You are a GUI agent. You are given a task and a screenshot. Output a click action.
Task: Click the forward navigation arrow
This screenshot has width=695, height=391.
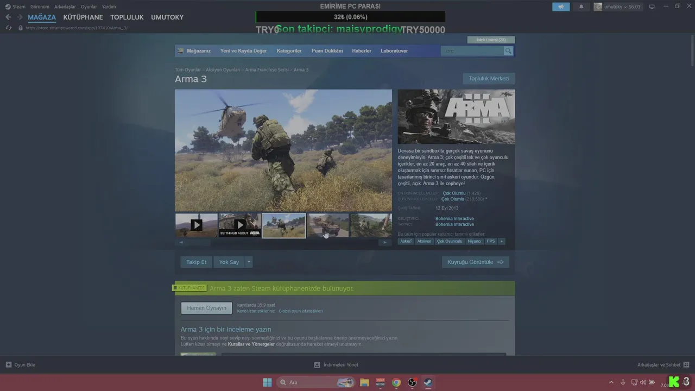(x=20, y=17)
